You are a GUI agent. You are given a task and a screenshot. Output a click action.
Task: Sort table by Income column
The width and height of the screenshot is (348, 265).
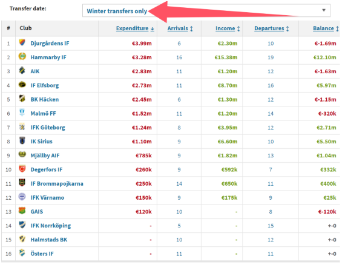[228, 28]
